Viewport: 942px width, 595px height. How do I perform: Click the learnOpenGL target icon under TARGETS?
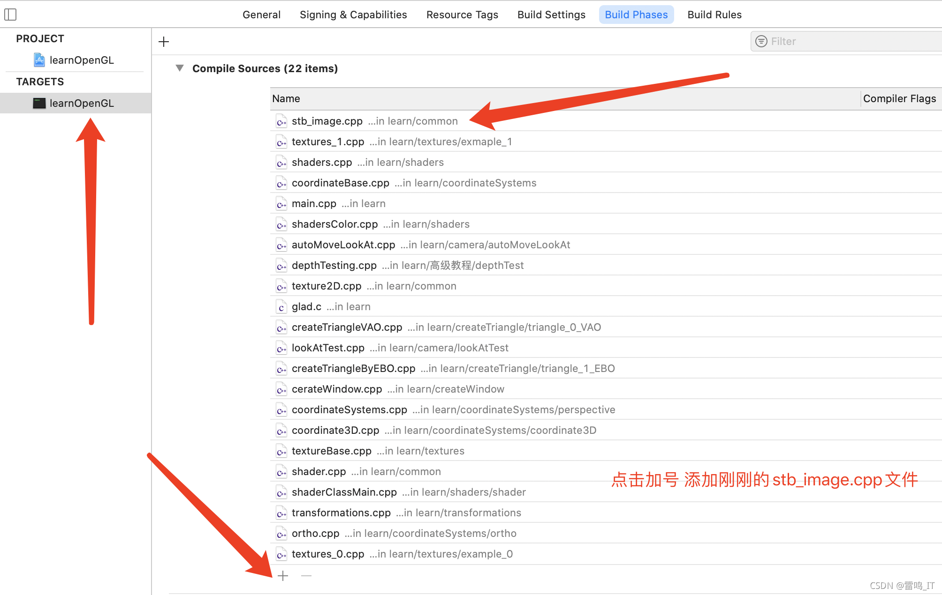click(x=39, y=103)
